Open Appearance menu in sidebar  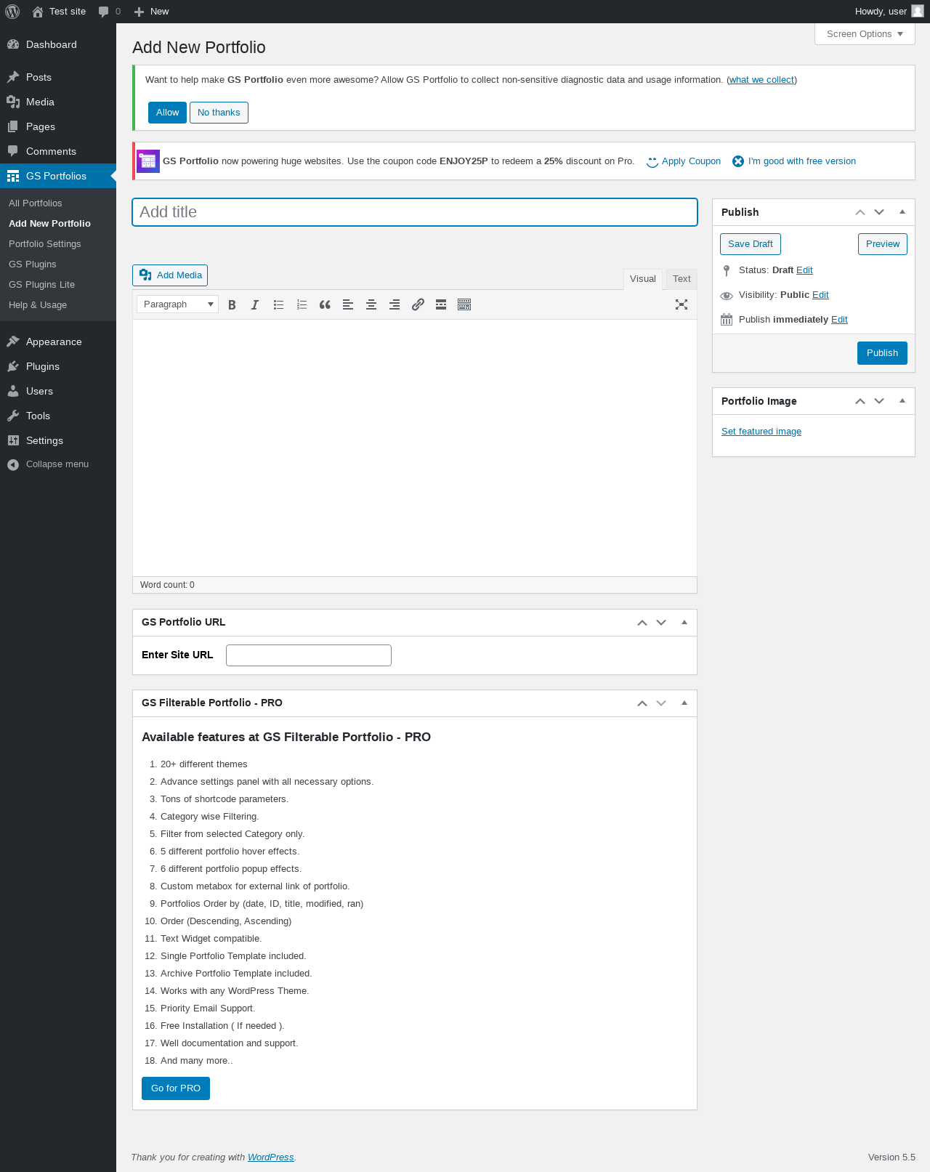58,342
